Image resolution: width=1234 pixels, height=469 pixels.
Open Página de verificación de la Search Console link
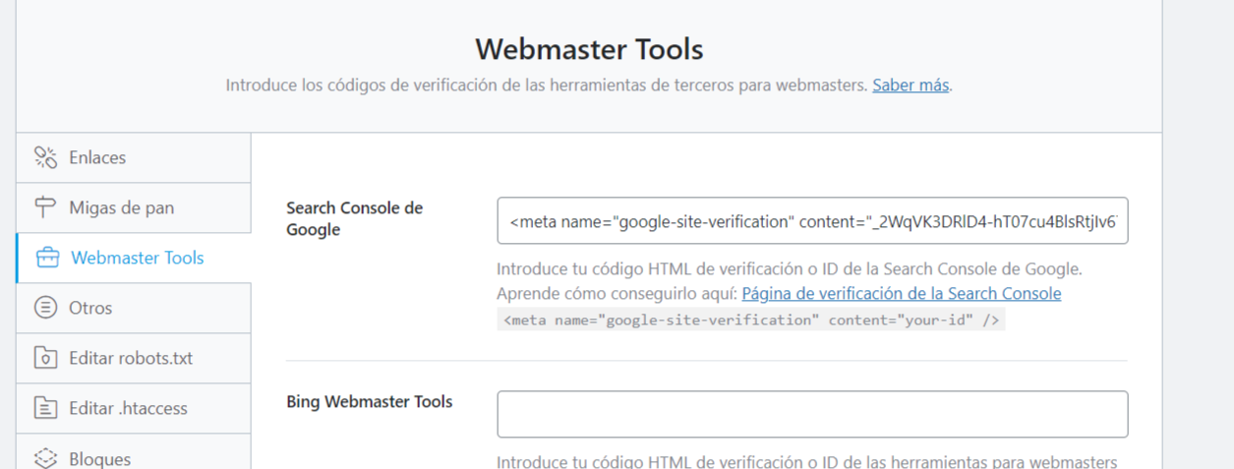coord(902,293)
